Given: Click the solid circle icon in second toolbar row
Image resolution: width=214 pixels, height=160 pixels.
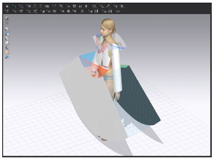Looking at the screenshot, I should [x=68, y=11].
